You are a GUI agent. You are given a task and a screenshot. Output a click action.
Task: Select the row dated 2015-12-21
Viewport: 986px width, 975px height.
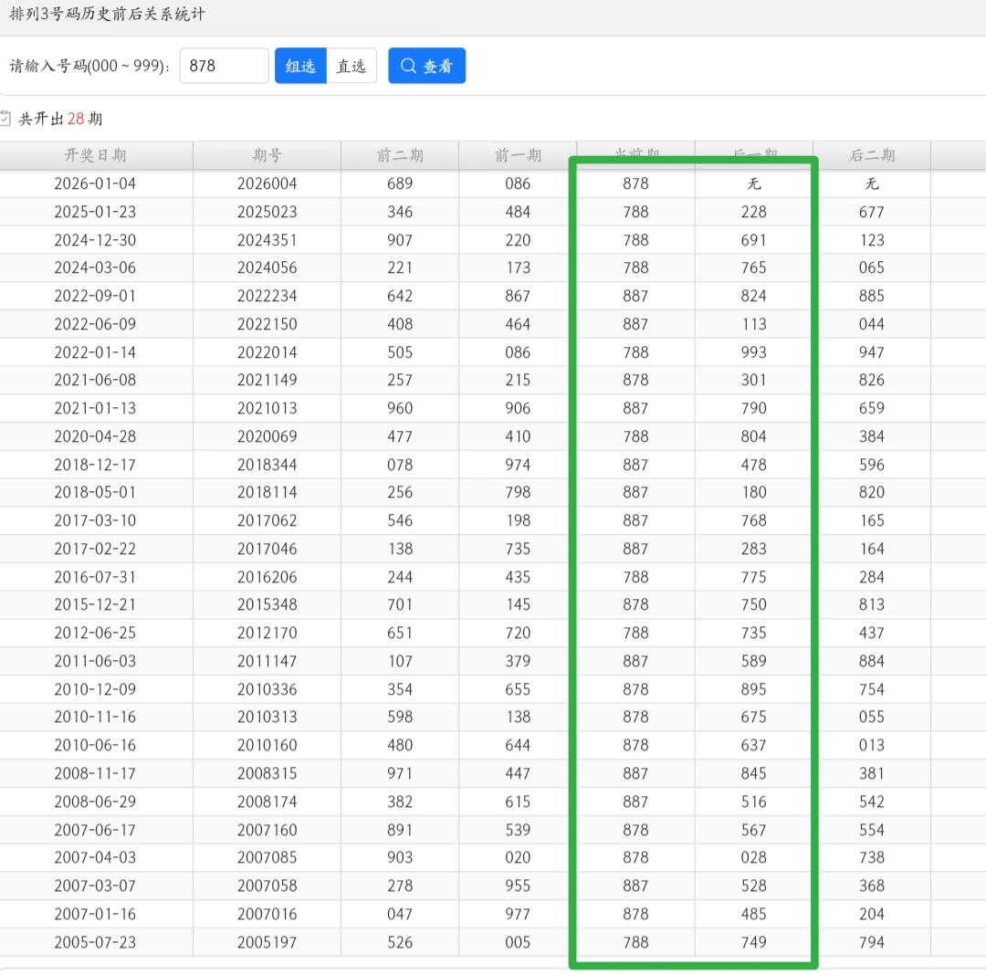point(95,604)
